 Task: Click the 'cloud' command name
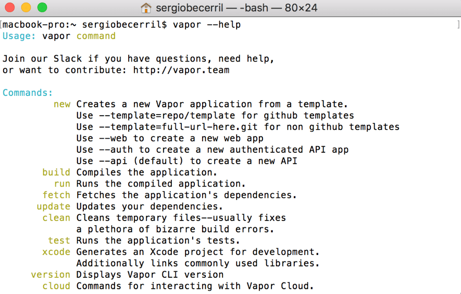[x=56, y=286]
